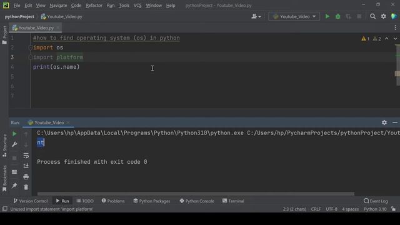Select Python 3.10 interpreter widget
The width and height of the screenshot is (400, 225).
pyautogui.click(x=375, y=209)
